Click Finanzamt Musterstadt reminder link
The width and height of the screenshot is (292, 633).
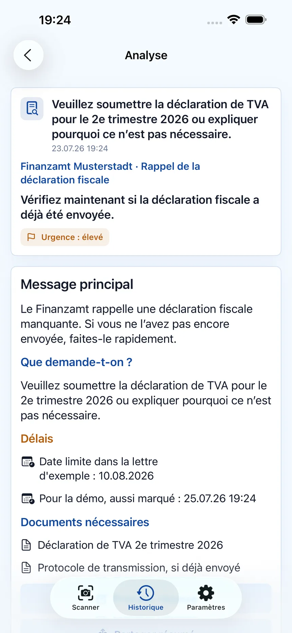[110, 173]
